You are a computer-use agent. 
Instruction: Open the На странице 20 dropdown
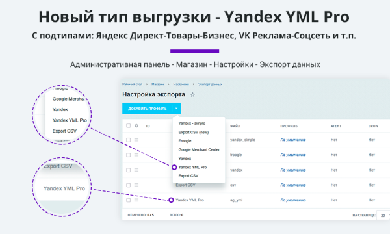[383, 216]
